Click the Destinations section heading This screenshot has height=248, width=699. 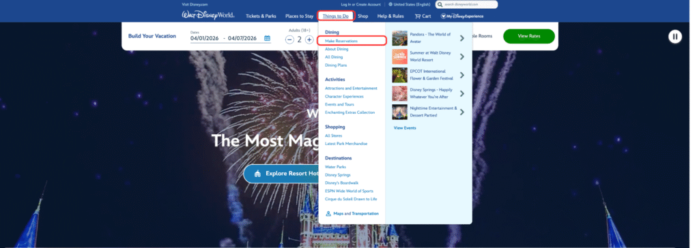pyautogui.click(x=339, y=158)
